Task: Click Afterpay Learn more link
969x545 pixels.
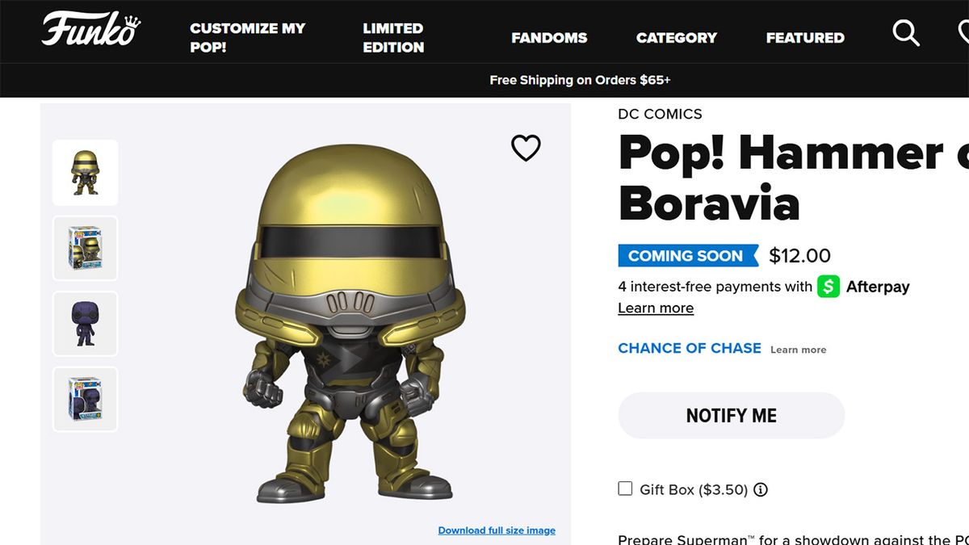Action: (x=656, y=308)
